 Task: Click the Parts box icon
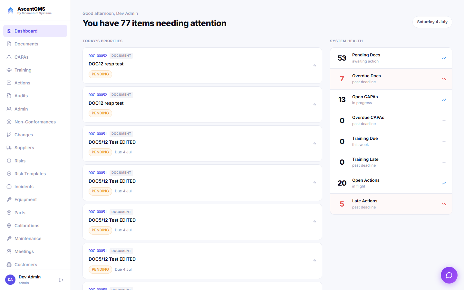[9, 213]
